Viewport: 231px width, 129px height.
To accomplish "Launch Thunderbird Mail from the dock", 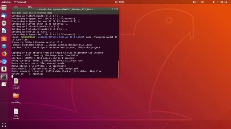I will coord(4,15).
